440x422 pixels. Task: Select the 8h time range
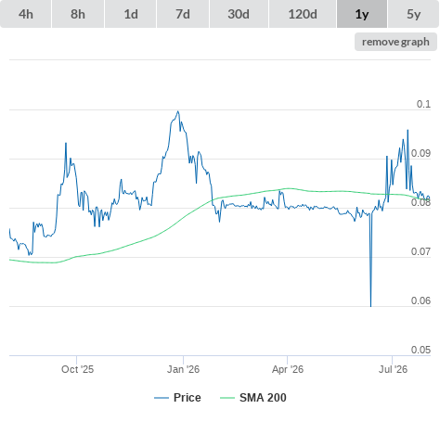pos(78,14)
